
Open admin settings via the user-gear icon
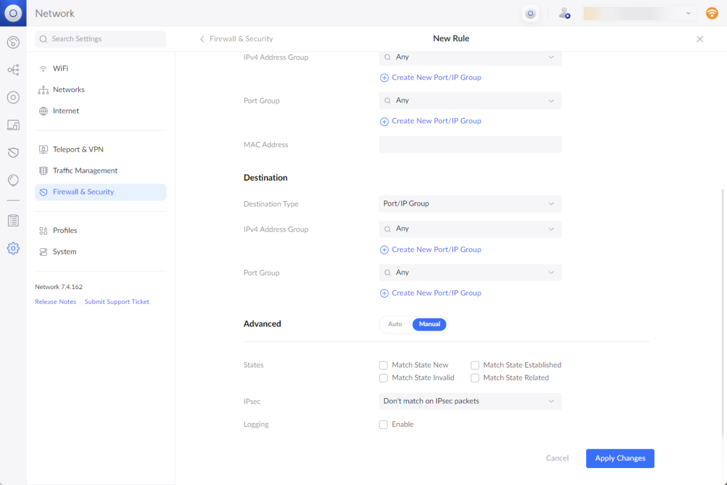tap(565, 12)
